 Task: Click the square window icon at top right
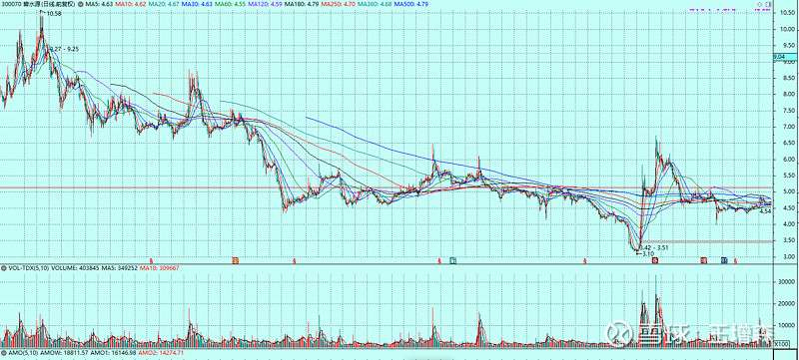click(767, 4)
